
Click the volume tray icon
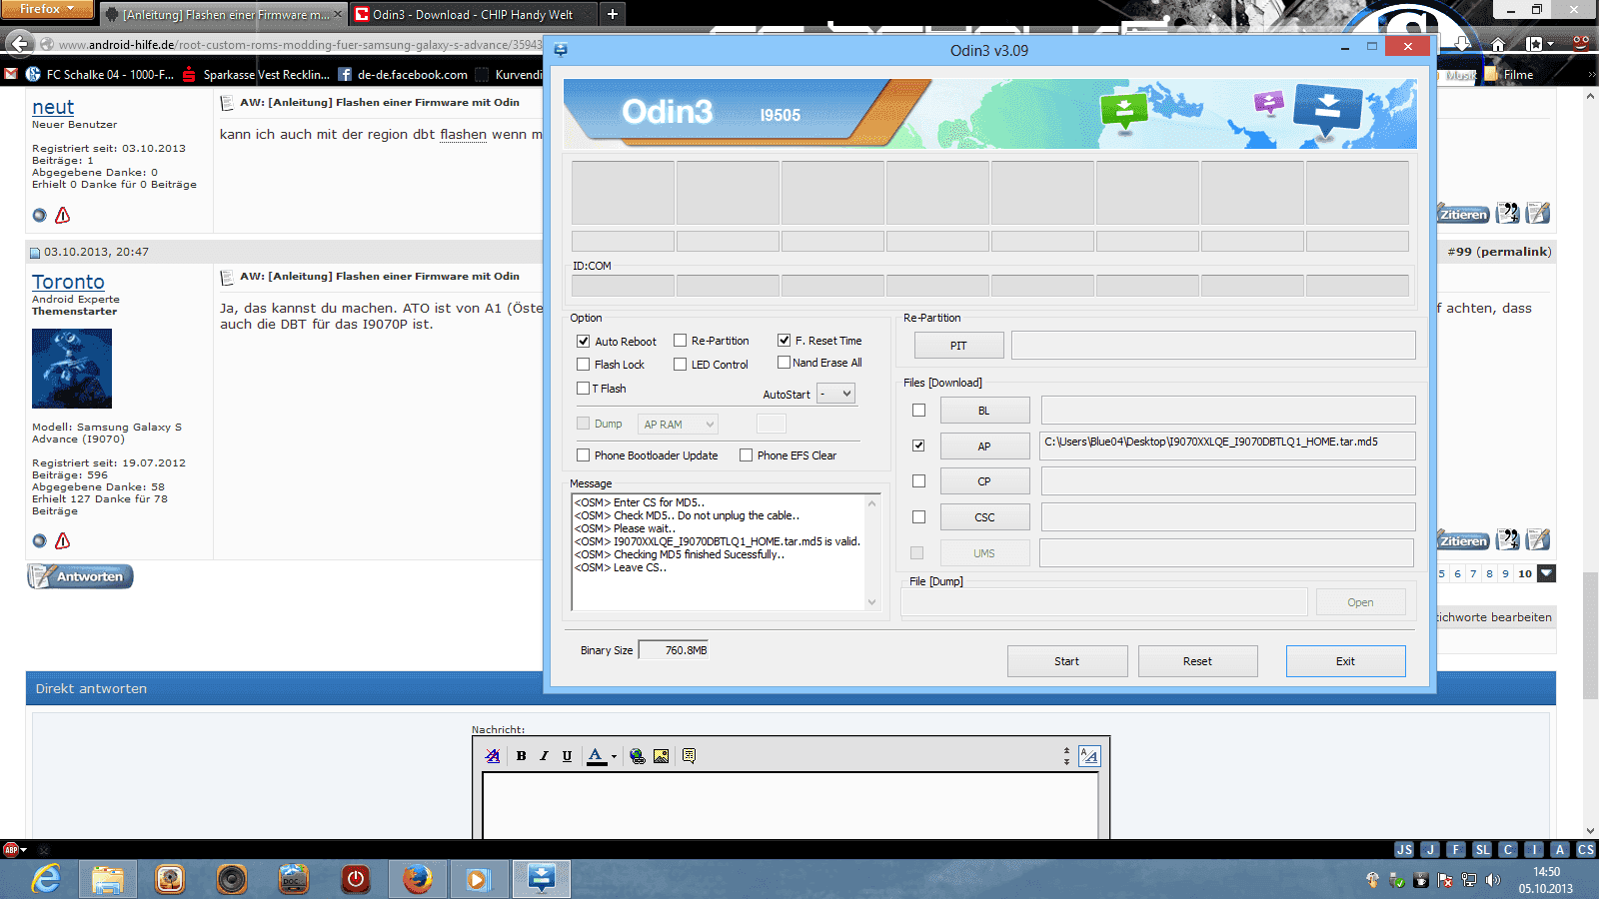pyautogui.click(x=1493, y=880)
